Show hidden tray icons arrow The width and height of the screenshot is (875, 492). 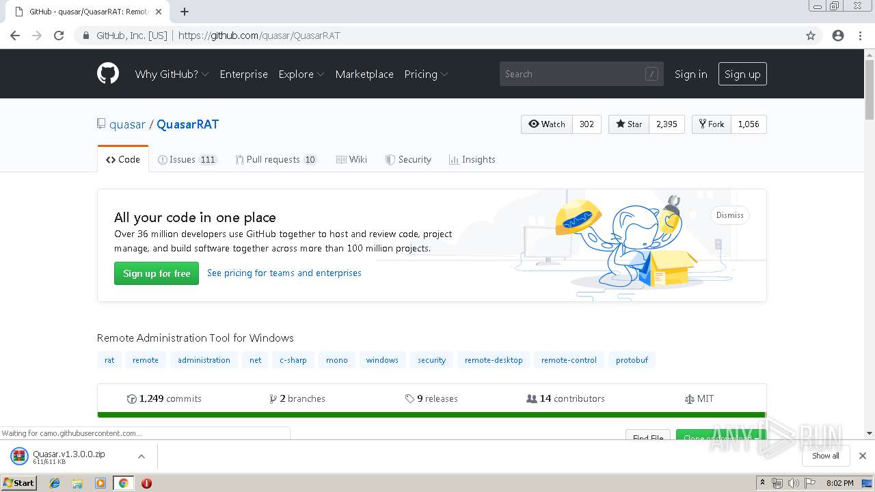762,483
